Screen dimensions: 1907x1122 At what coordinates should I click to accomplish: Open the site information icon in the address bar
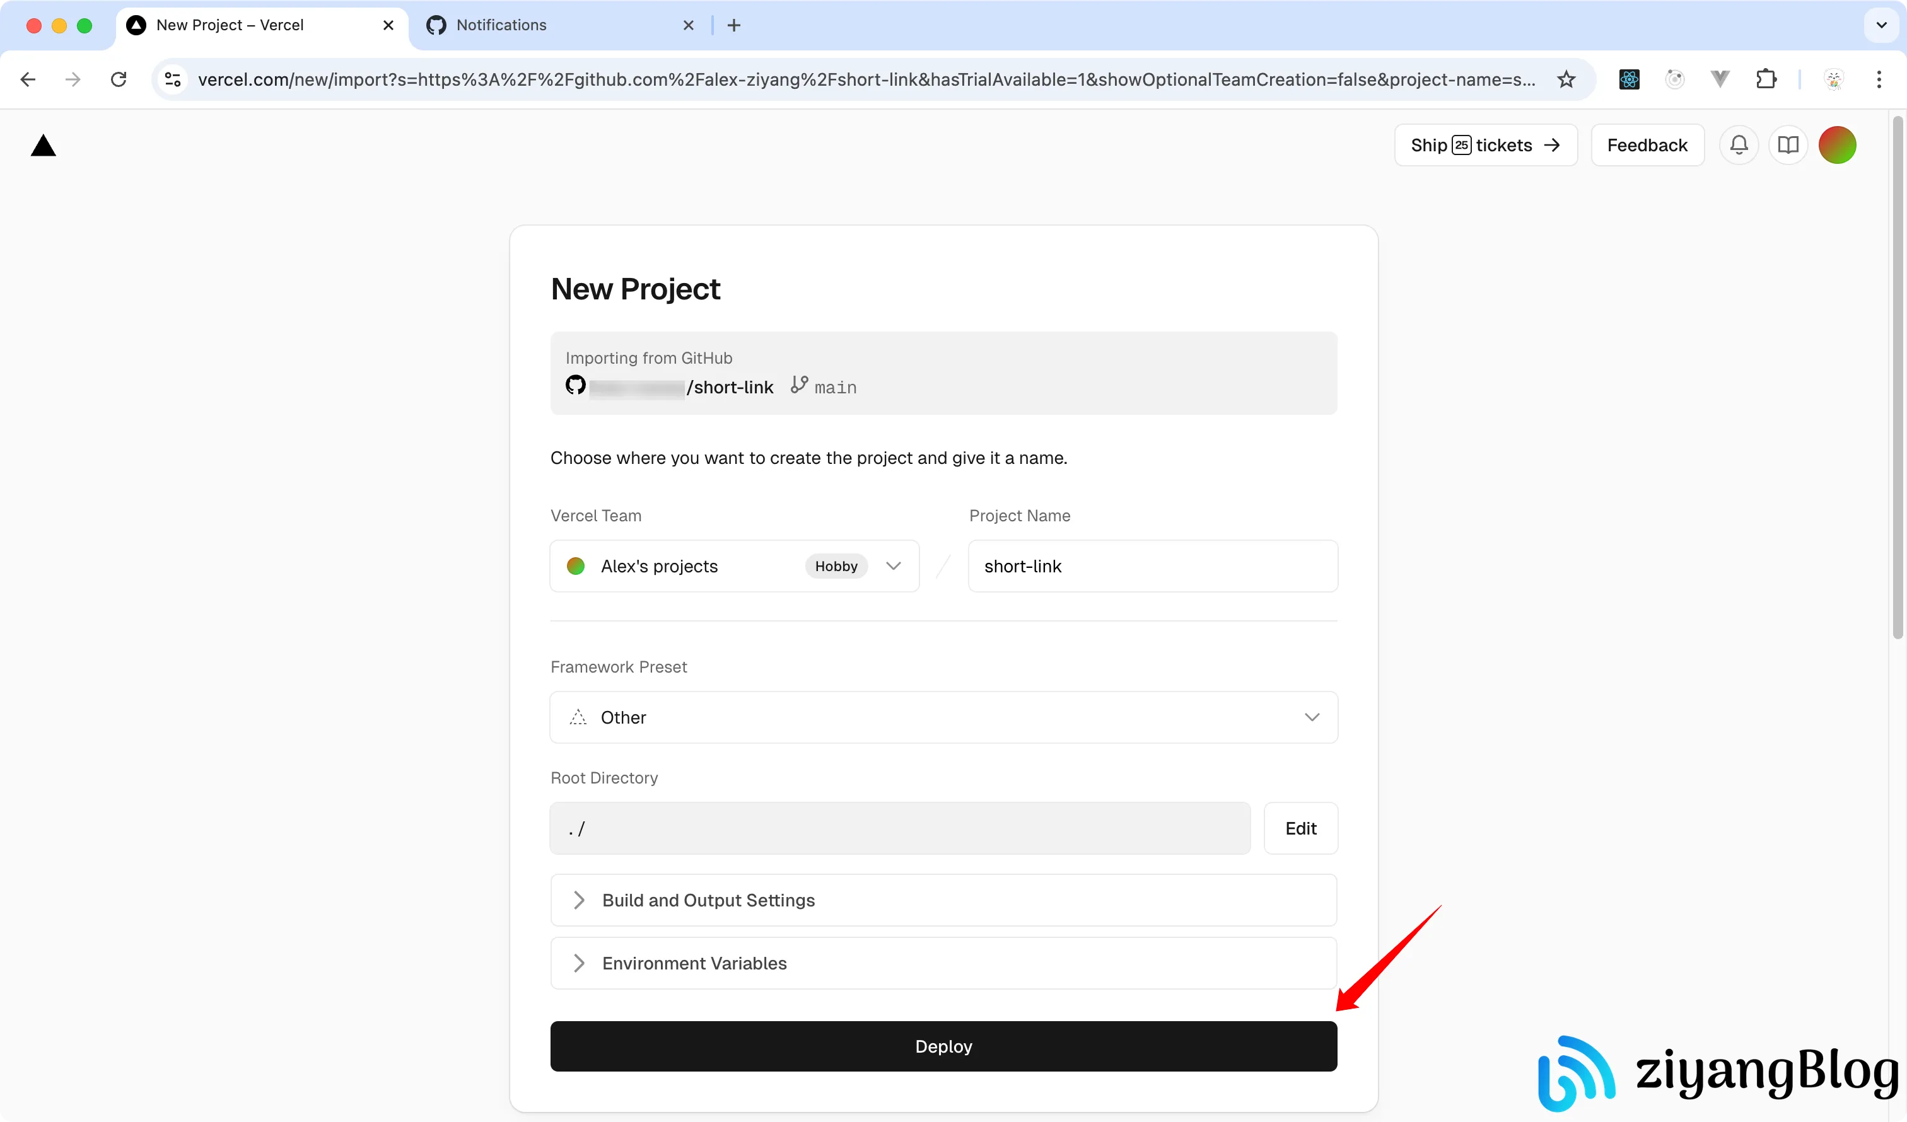[173, 79]
